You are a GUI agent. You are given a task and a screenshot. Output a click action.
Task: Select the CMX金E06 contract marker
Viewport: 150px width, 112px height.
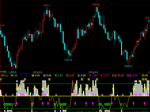[x=38, y=72]
